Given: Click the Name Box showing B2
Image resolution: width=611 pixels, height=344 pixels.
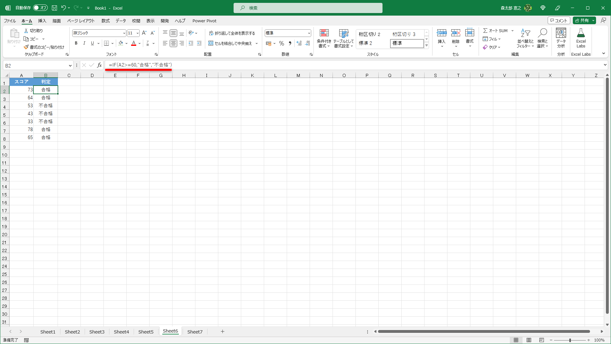Looking at the screenshot, I should 35,66.
